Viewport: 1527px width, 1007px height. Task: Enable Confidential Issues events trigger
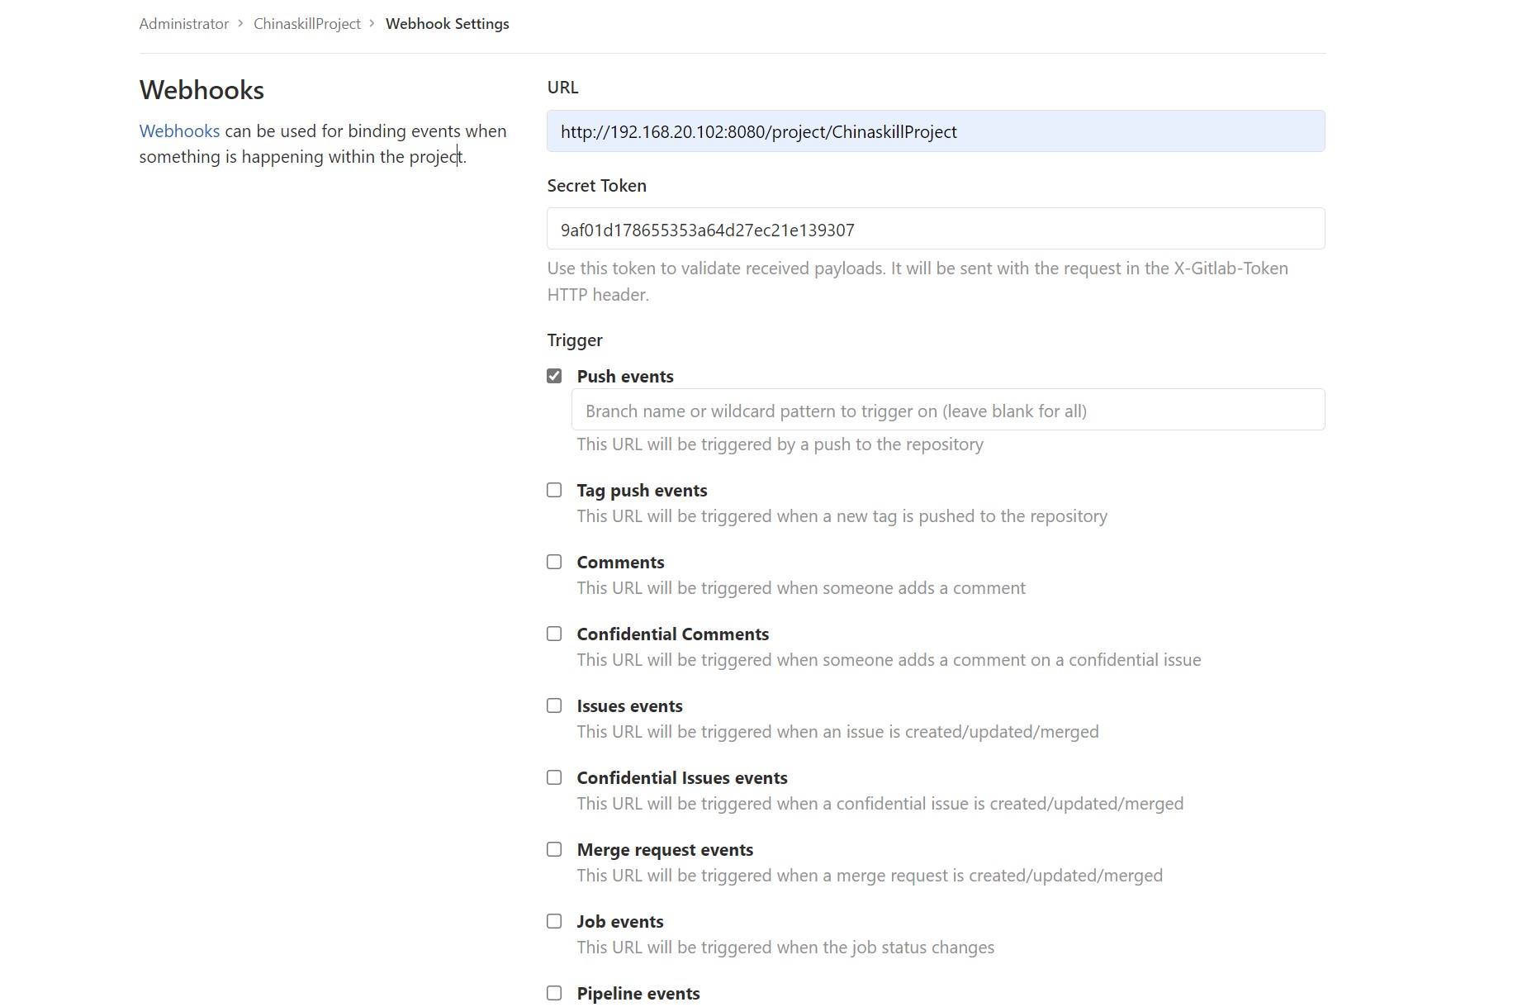point(554,777)
